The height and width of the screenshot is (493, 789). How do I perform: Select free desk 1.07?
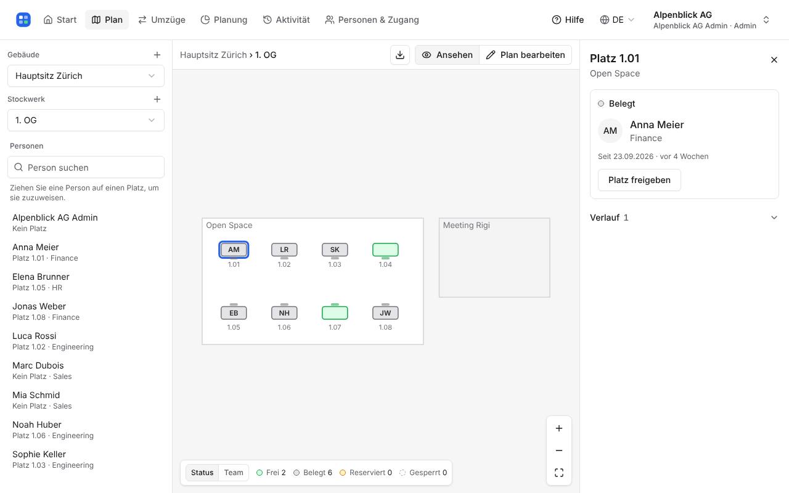335,313
